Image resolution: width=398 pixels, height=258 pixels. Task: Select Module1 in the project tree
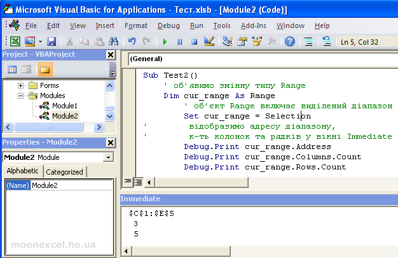[65, 106]
